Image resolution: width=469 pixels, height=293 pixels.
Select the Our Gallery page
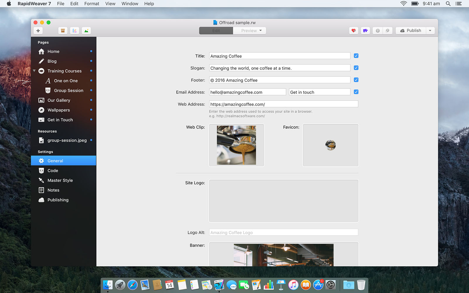point(64,100)
